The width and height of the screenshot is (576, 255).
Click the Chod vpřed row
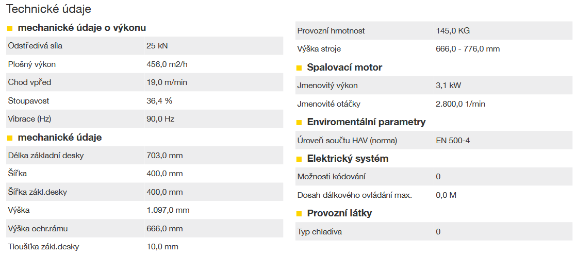(144, 82)
